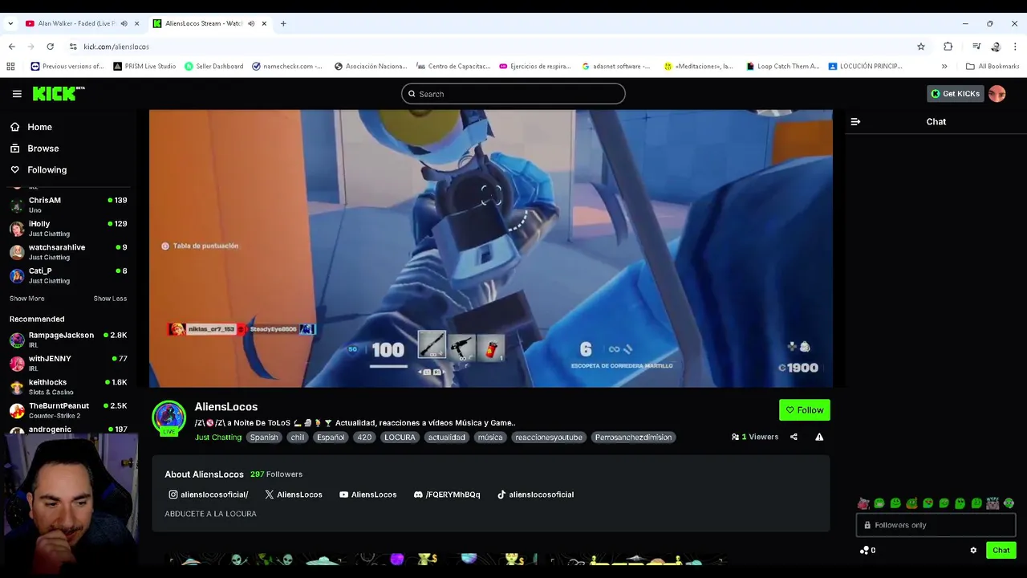Open AliensLocos X profile link
Viewport: 1027px width, 578px height.
pos(294,495)
